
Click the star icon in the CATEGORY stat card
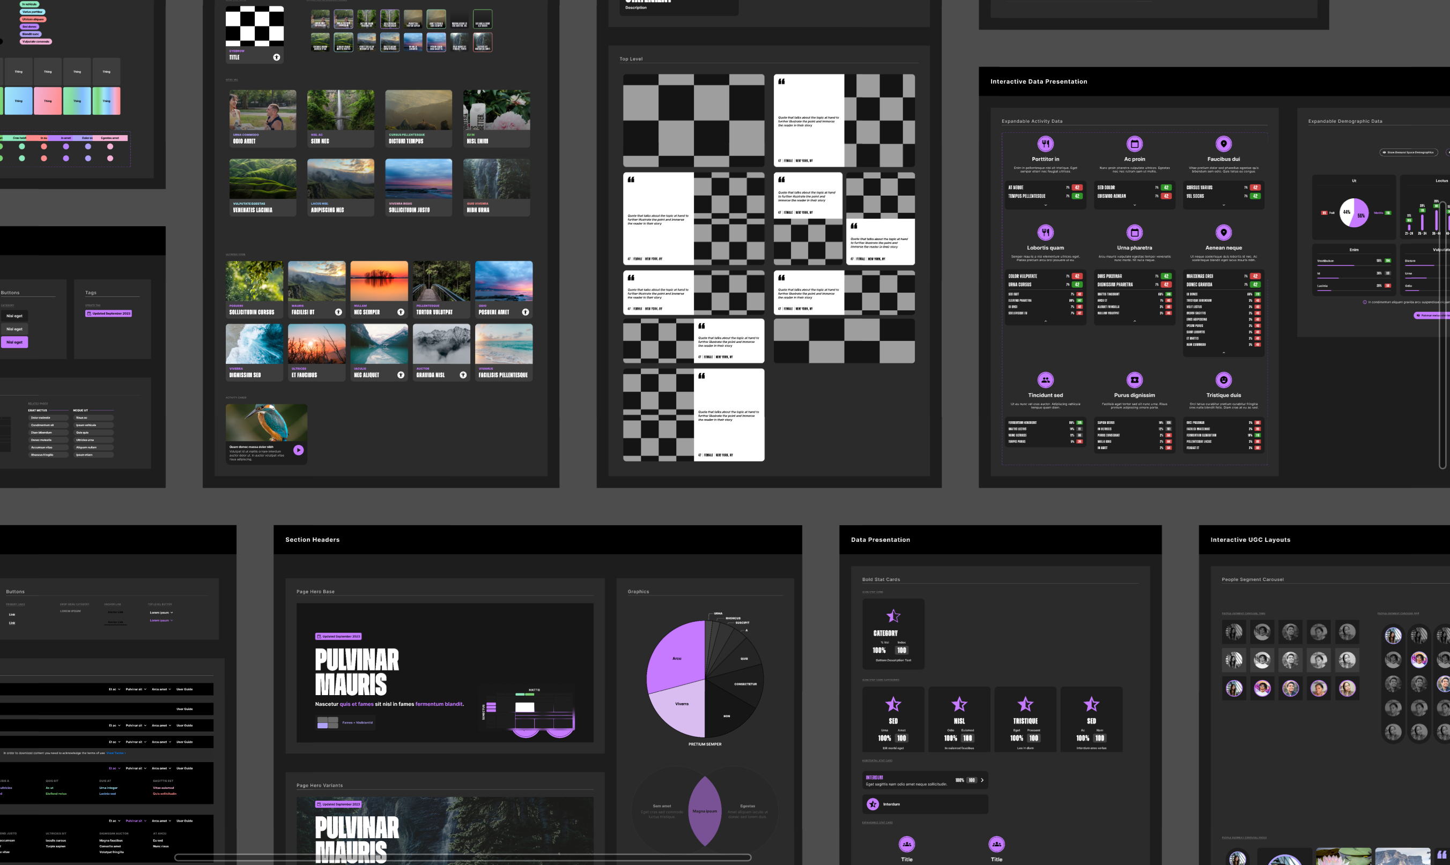point(893,616)
